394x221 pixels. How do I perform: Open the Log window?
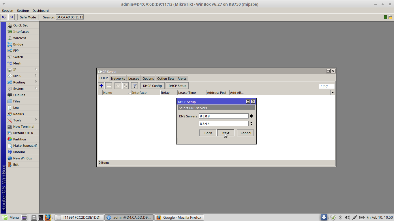pos(22,108)
